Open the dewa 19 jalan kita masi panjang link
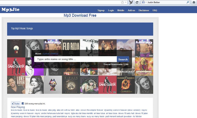The height and width of the screenshot is (118, 197). pos(37,117)
